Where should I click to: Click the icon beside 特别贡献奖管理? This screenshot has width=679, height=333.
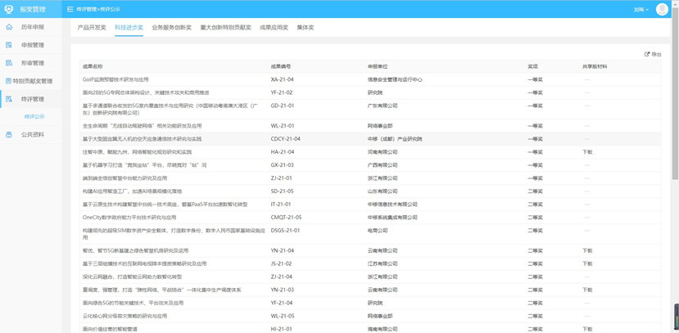point(9,81)
